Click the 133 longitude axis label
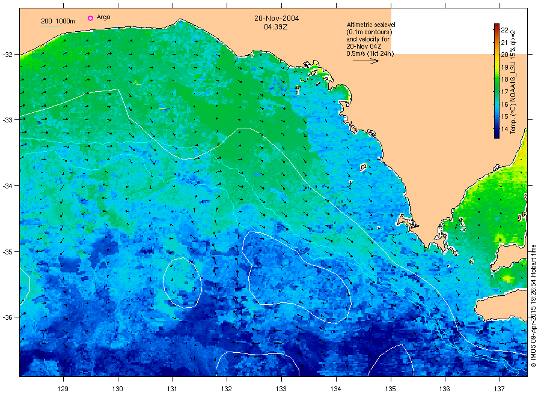The image size is (541, 396). click(x=281, y=389)
